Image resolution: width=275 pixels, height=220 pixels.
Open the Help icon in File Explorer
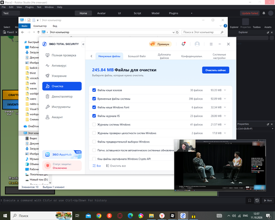tap(226, 26)
